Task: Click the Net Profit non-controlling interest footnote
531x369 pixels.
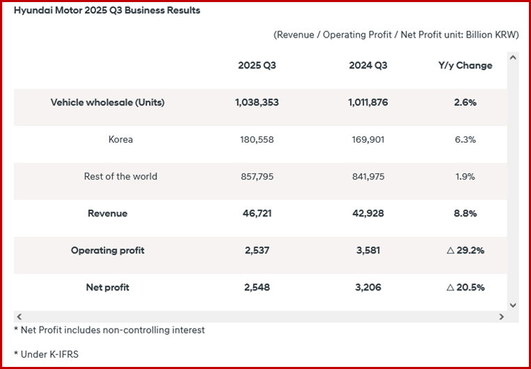Action: coord(109,330)
